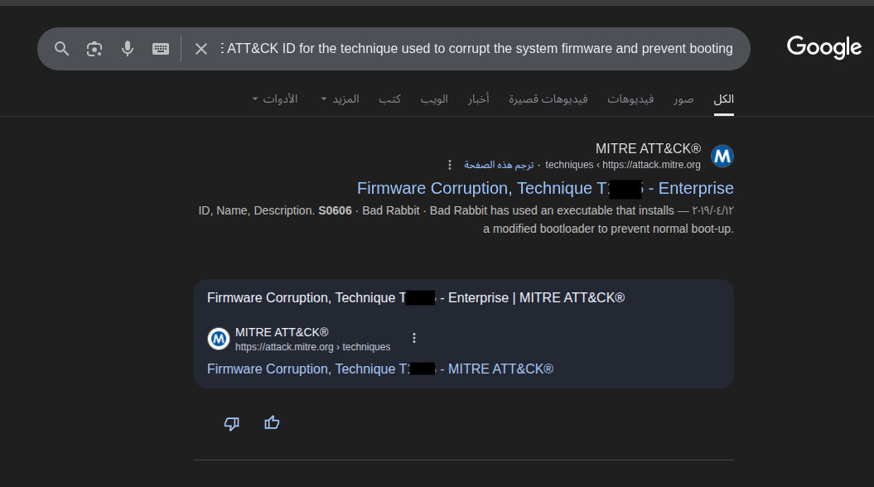Go to Google homepage via logo
This screenshot has height=487, width=874.
pyautogui.click(x=823, y=47)
